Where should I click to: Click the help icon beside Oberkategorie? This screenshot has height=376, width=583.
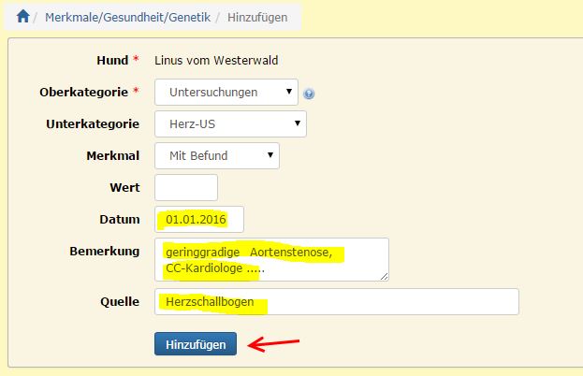click(309, 94)
